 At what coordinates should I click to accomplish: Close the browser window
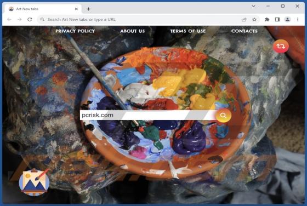coord(297,6)
